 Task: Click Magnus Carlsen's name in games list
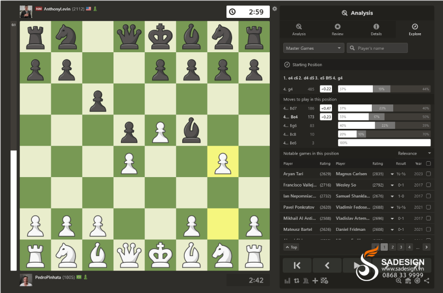pos(351,174)
